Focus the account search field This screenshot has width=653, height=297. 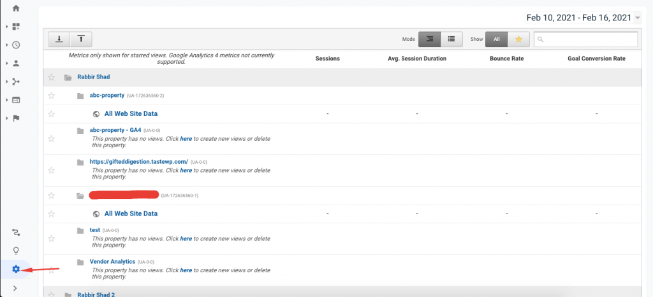(585, 39)
